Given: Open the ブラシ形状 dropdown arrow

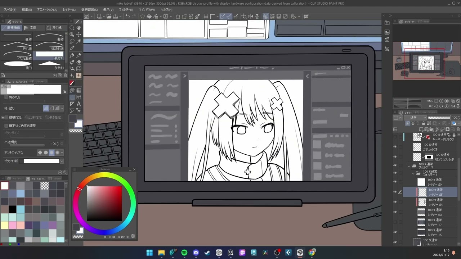Looking at the screenshot, I should (x=62, y=161).
